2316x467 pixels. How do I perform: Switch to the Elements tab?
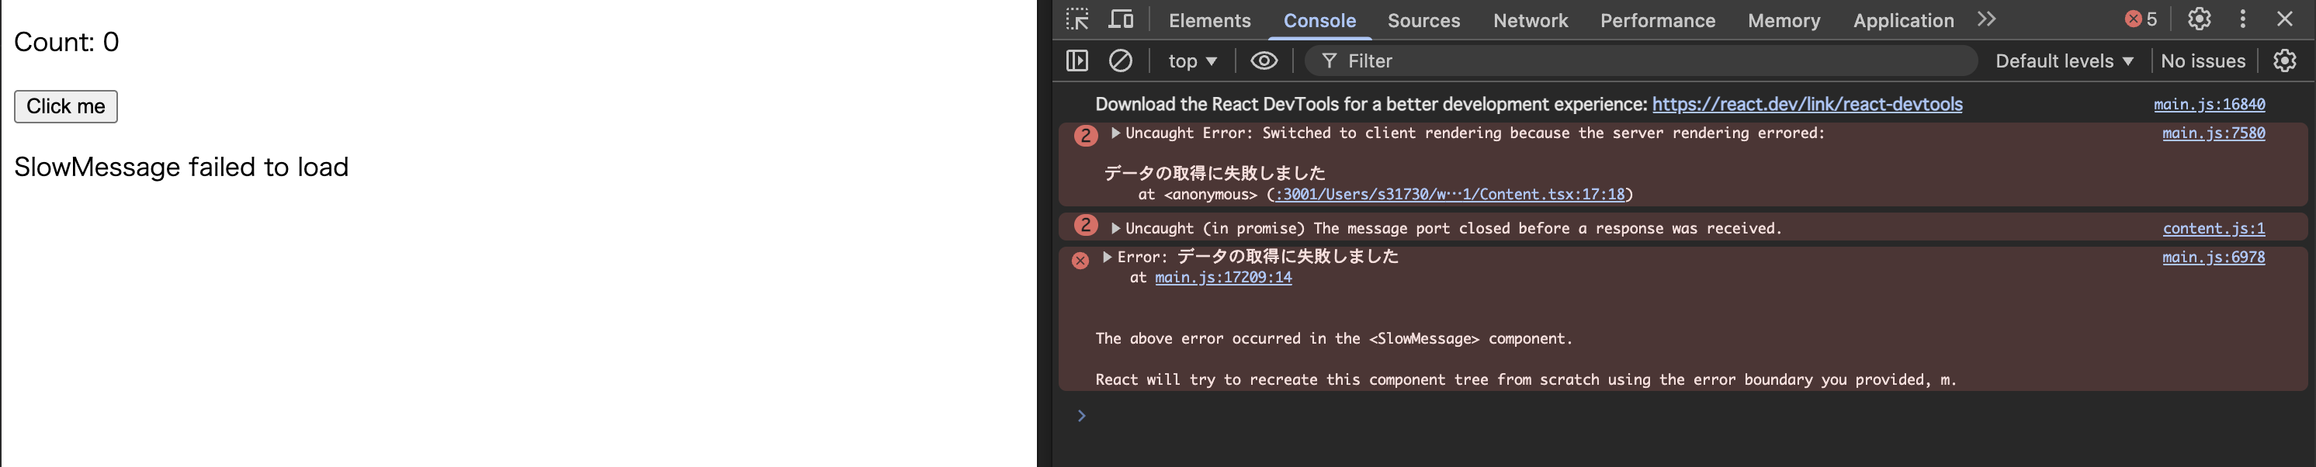(x=1209, y=21)
